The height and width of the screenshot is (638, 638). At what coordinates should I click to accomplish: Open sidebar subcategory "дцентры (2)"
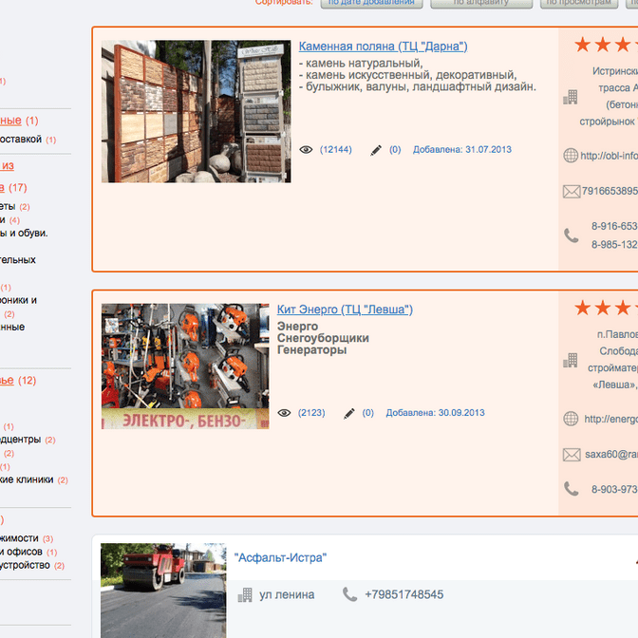[x=28, y=440]
